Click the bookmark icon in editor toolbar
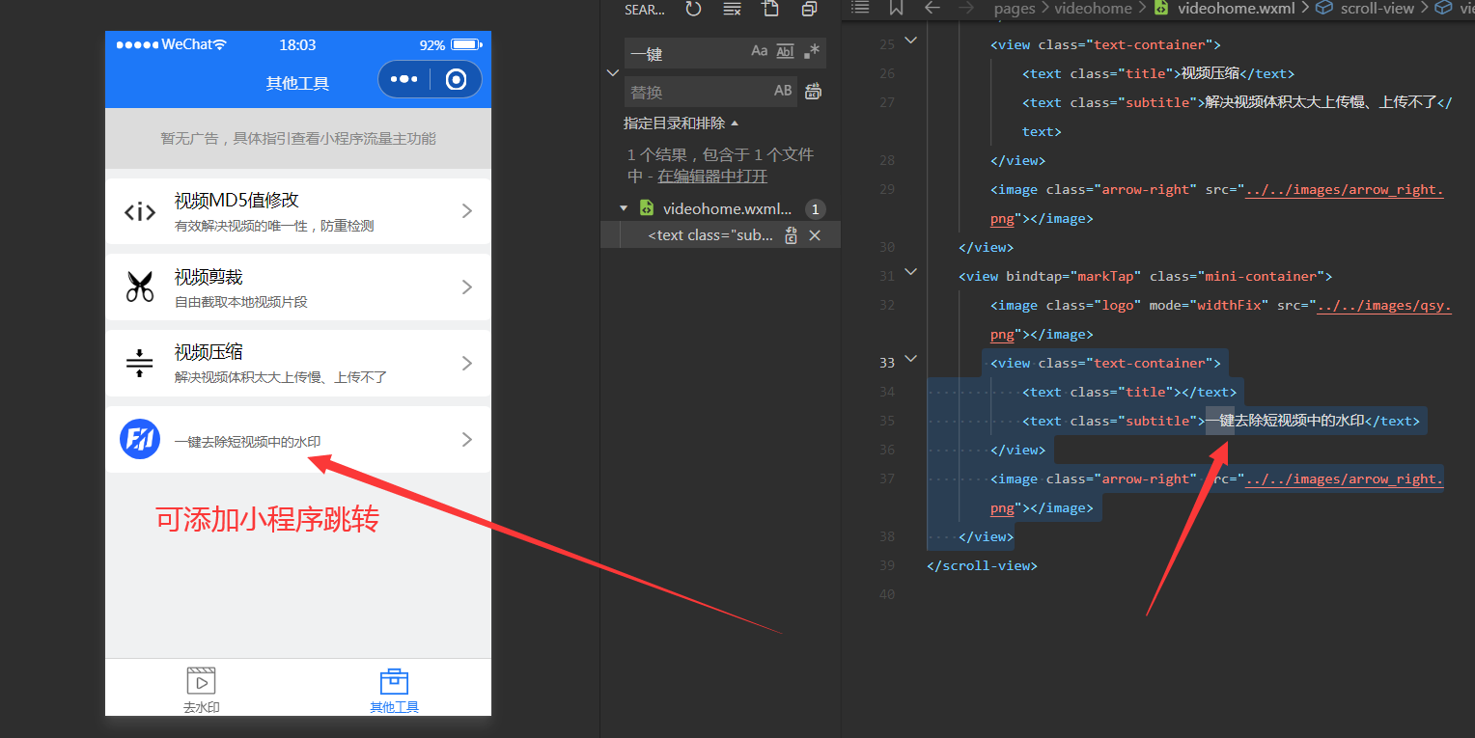Screen dimensions: 1475x738 coord(896,9)
